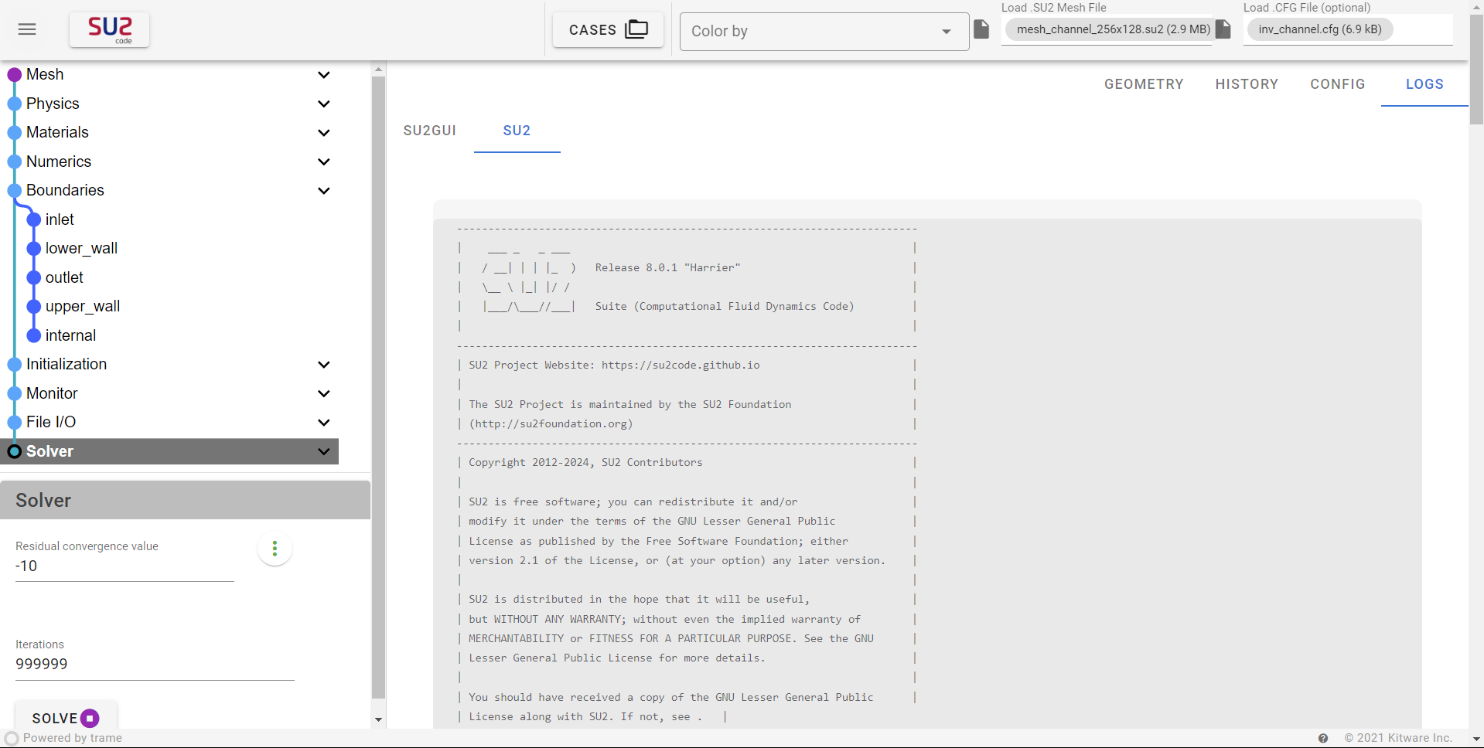Switch to the CONFIG tab
The height and width of the screenshot is (748, 1484).
pos(1338,84)
